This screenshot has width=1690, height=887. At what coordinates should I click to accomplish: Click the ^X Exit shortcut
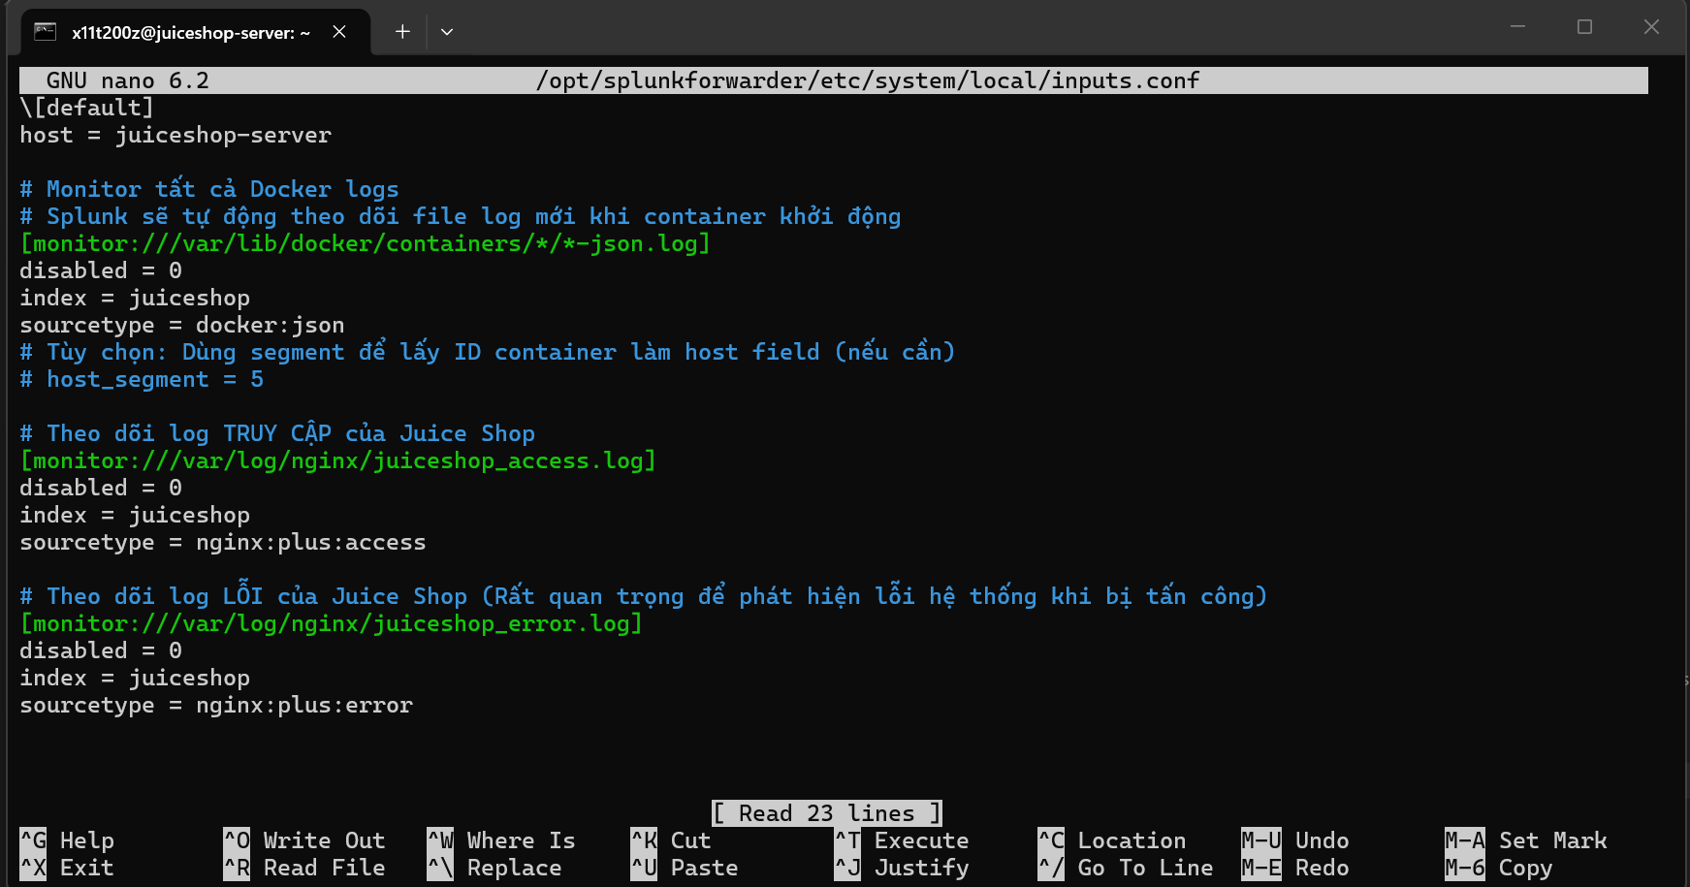68,868
